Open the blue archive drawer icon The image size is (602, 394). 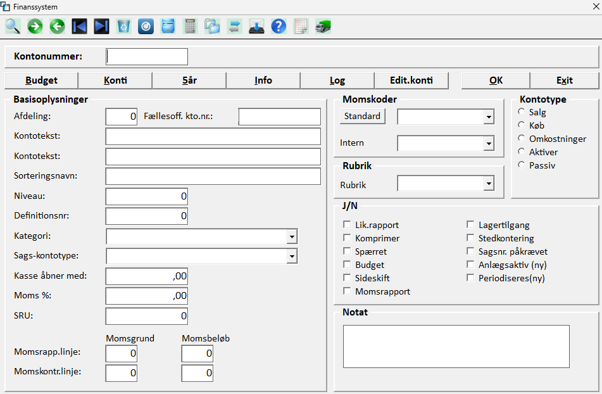tap(168, 27)
